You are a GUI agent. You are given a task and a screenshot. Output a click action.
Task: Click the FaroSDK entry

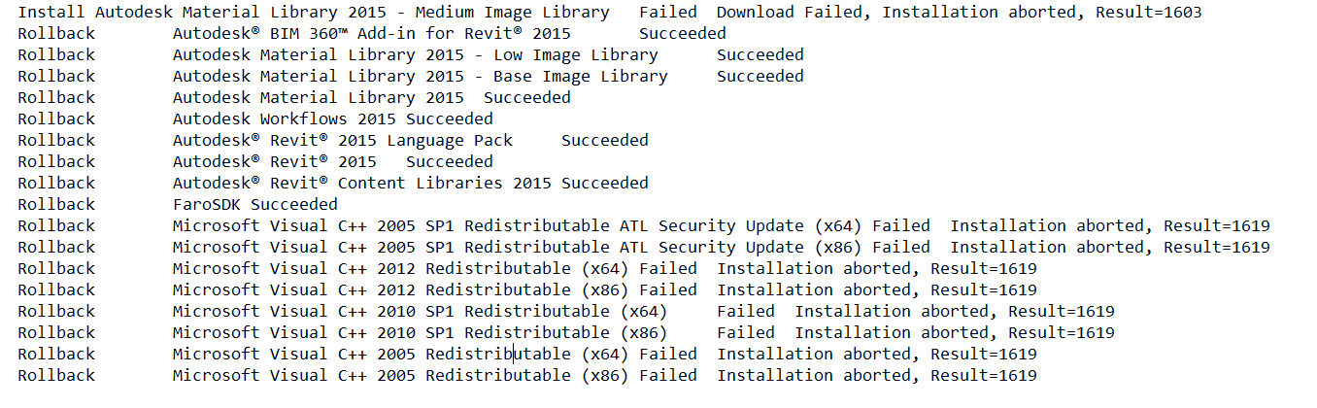pos(206,205)
